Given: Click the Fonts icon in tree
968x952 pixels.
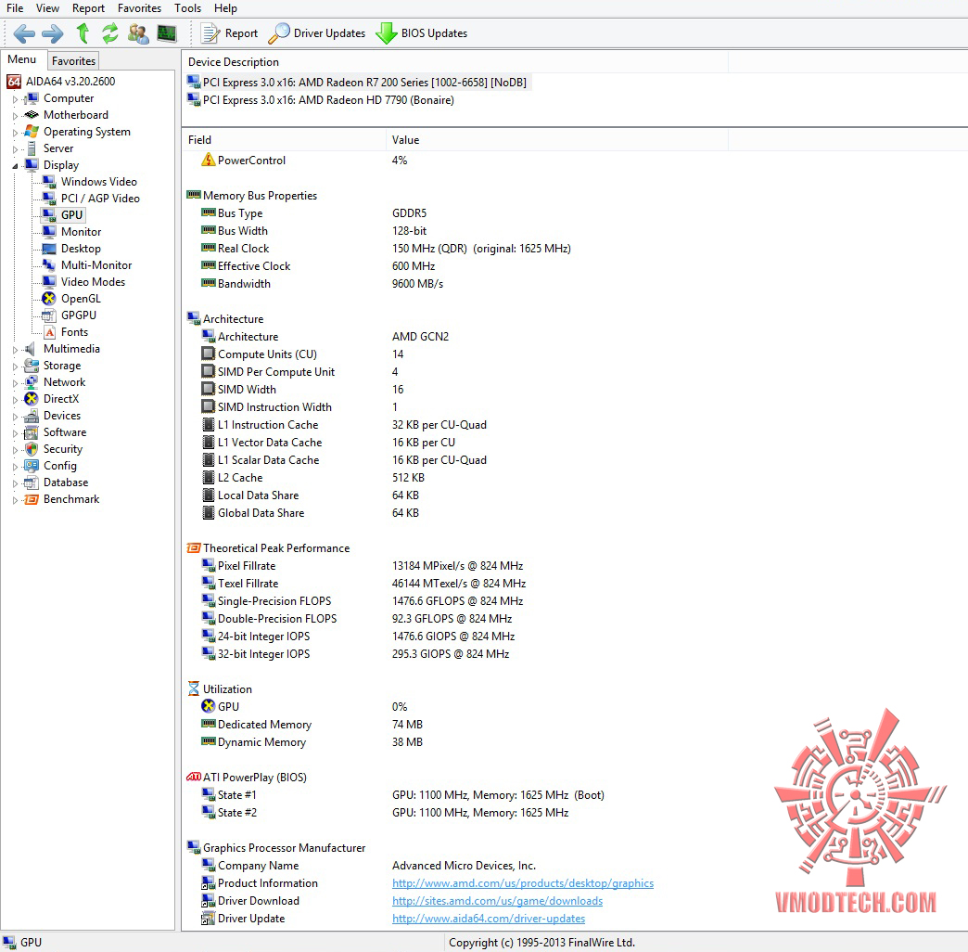Looking at the screenshot, I should click(x=49, y=332).
